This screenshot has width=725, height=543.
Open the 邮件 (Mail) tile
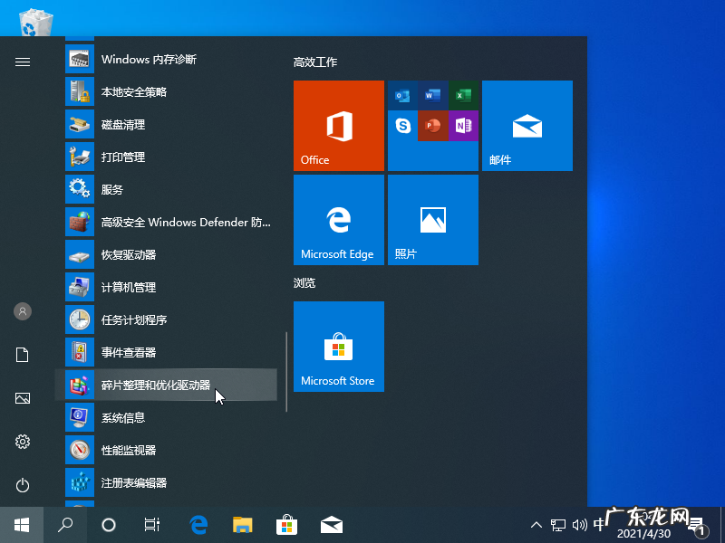pos(527,126)
